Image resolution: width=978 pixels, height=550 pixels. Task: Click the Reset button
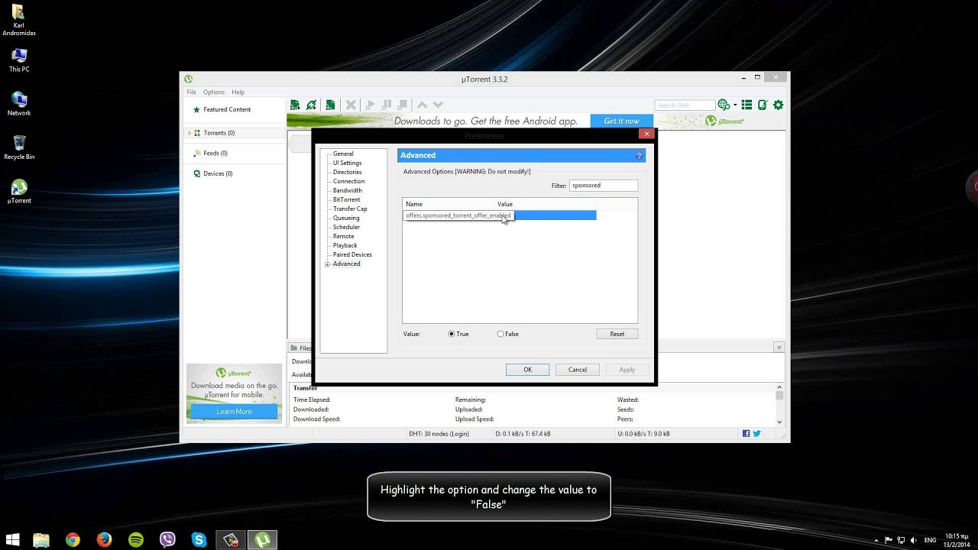point(617,334)
